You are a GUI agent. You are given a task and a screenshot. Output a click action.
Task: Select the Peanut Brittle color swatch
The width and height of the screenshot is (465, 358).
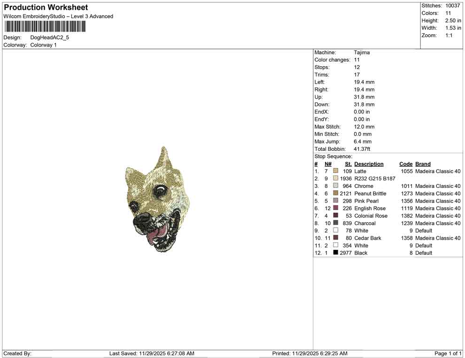[x=335, y=193]
